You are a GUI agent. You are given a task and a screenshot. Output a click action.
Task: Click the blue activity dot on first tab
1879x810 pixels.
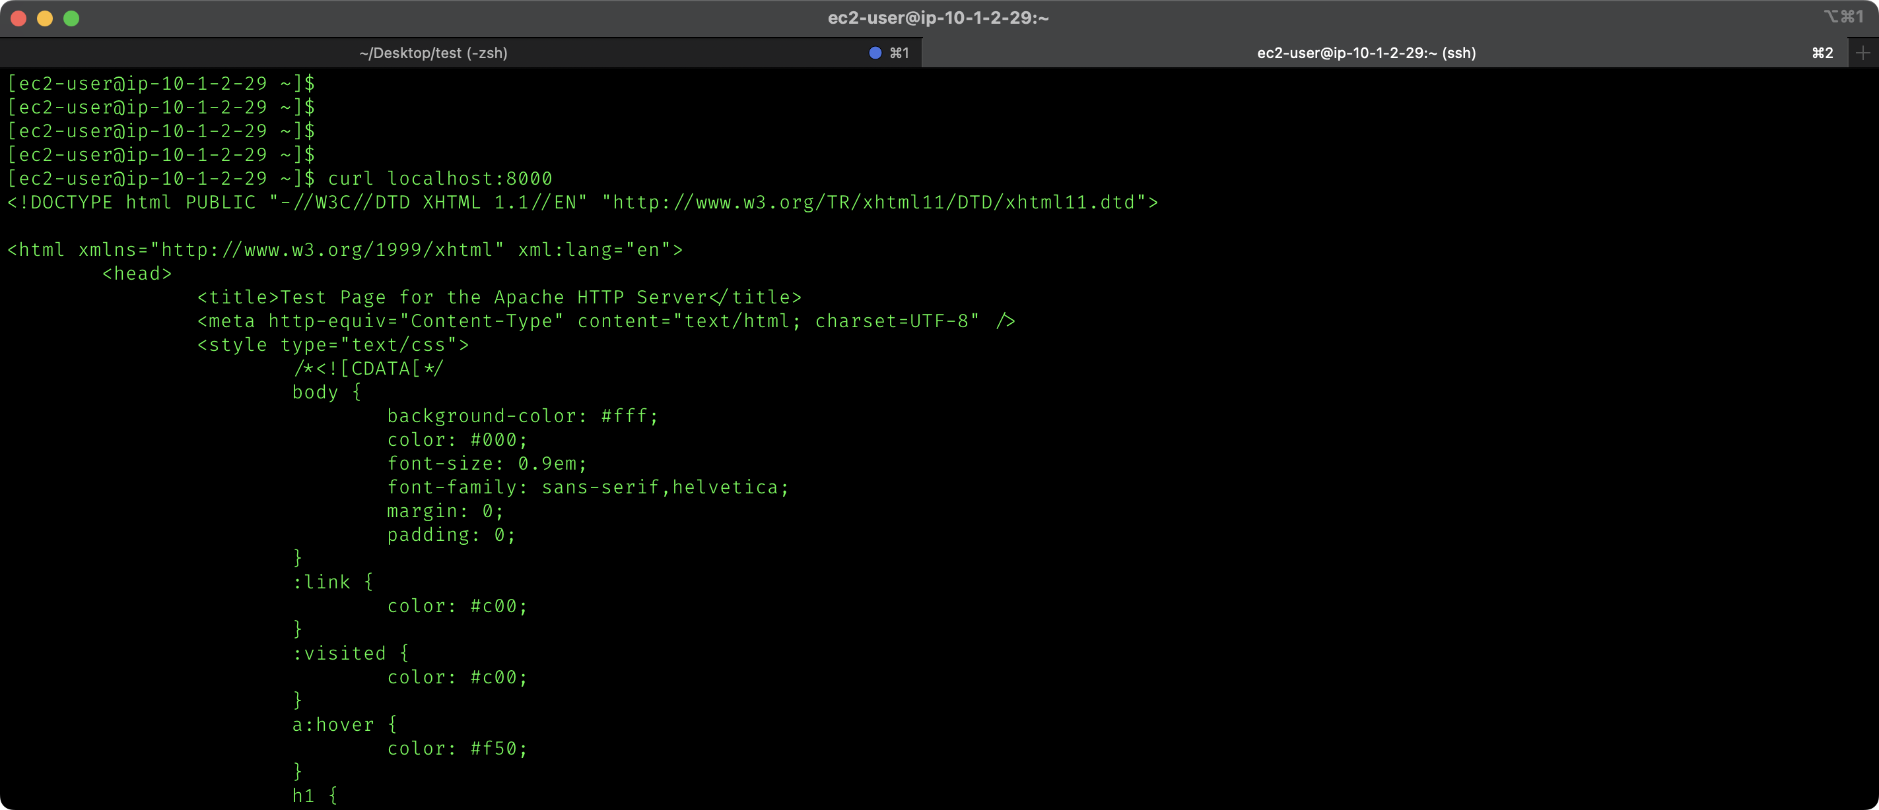pyautogui.click(x=875, y=53)
